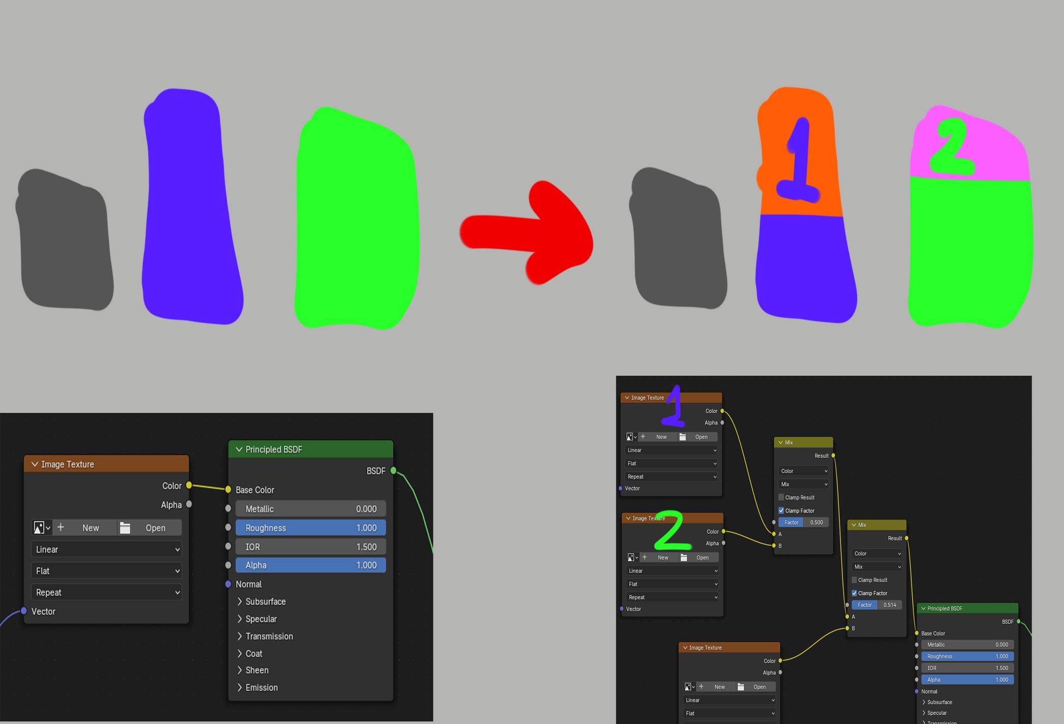
Task: Click the folder icon beside Open in the largest Image Texture node
Action: (x=125, y=528)
